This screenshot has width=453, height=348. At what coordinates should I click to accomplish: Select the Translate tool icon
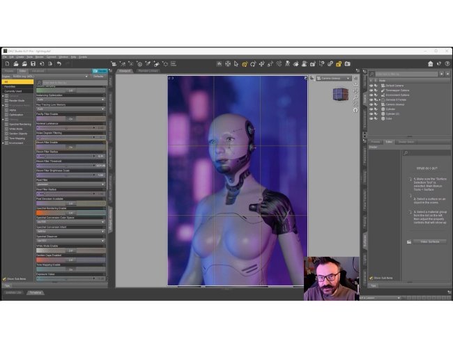(262, 64)
